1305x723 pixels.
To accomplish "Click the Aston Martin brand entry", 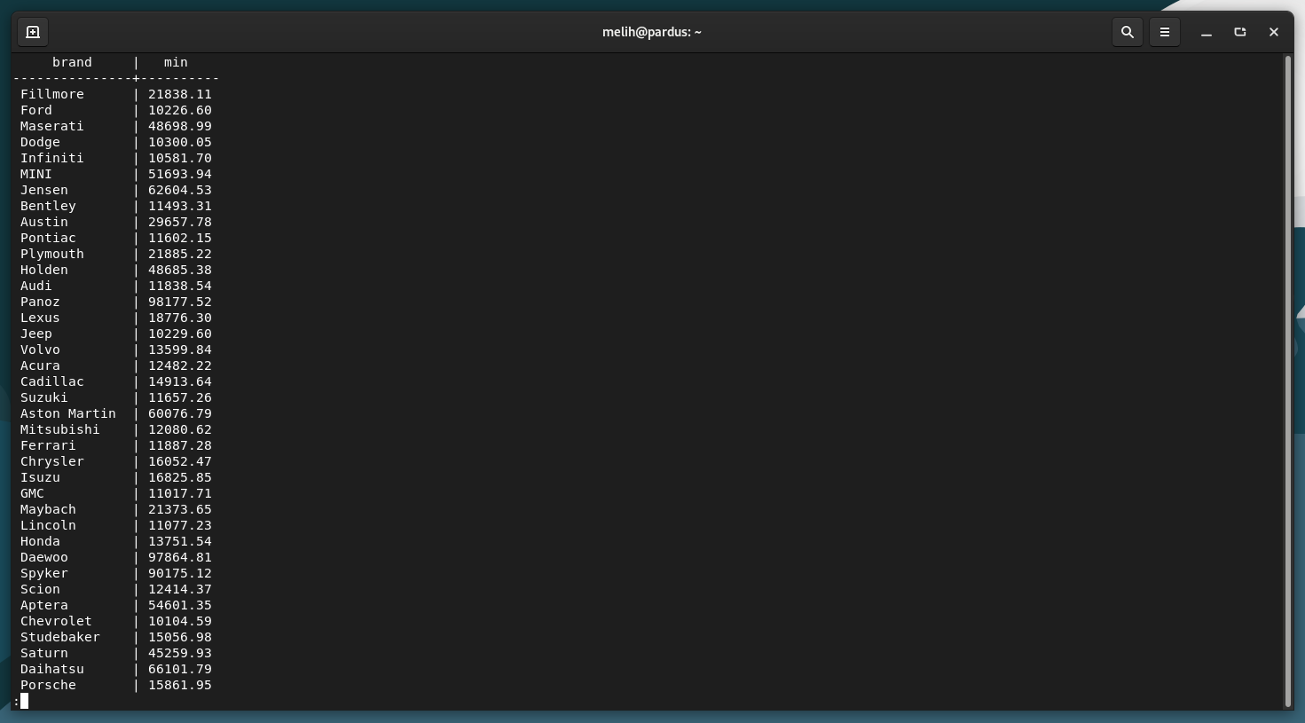I will pos(68,413).
